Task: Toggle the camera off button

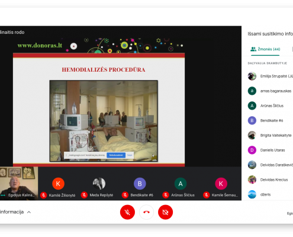Action: pyautogui.click(x=165, y=212)
